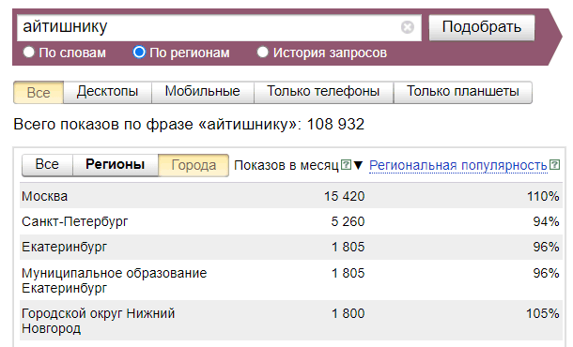Select the Все tab in region table
The image size is (573, 347).
[x=47, y=165]
